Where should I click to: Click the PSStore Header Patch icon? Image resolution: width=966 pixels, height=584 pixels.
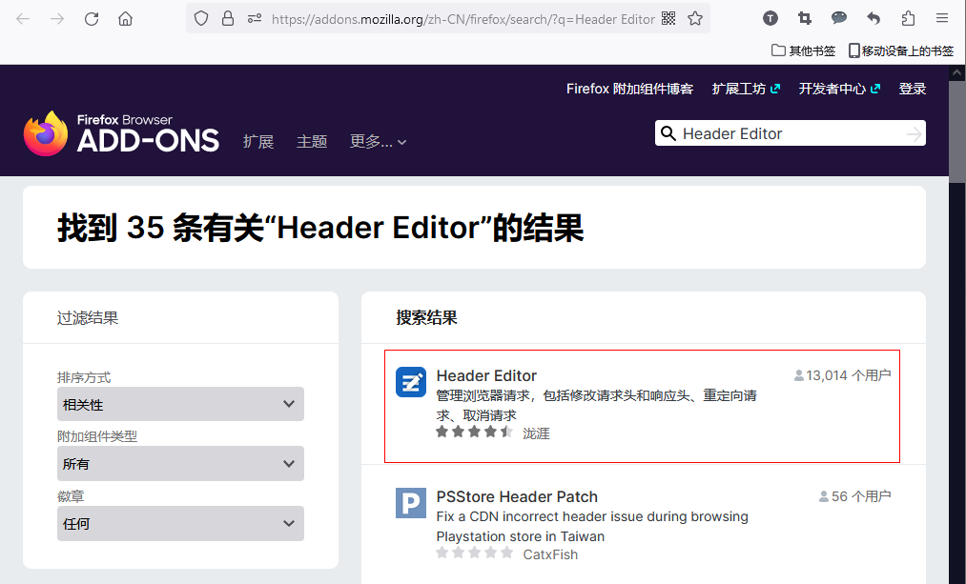click(x=411, y=503)
